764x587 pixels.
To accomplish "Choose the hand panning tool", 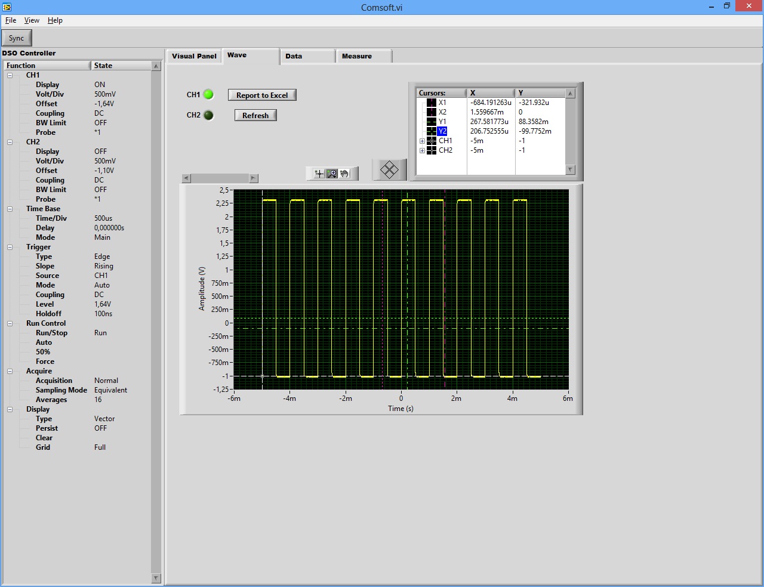I will point(345,174).
